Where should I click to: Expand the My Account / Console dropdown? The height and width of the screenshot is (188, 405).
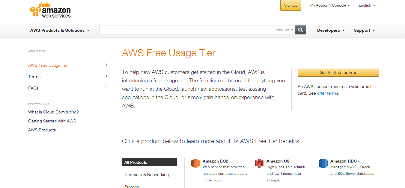click(330, 5)
